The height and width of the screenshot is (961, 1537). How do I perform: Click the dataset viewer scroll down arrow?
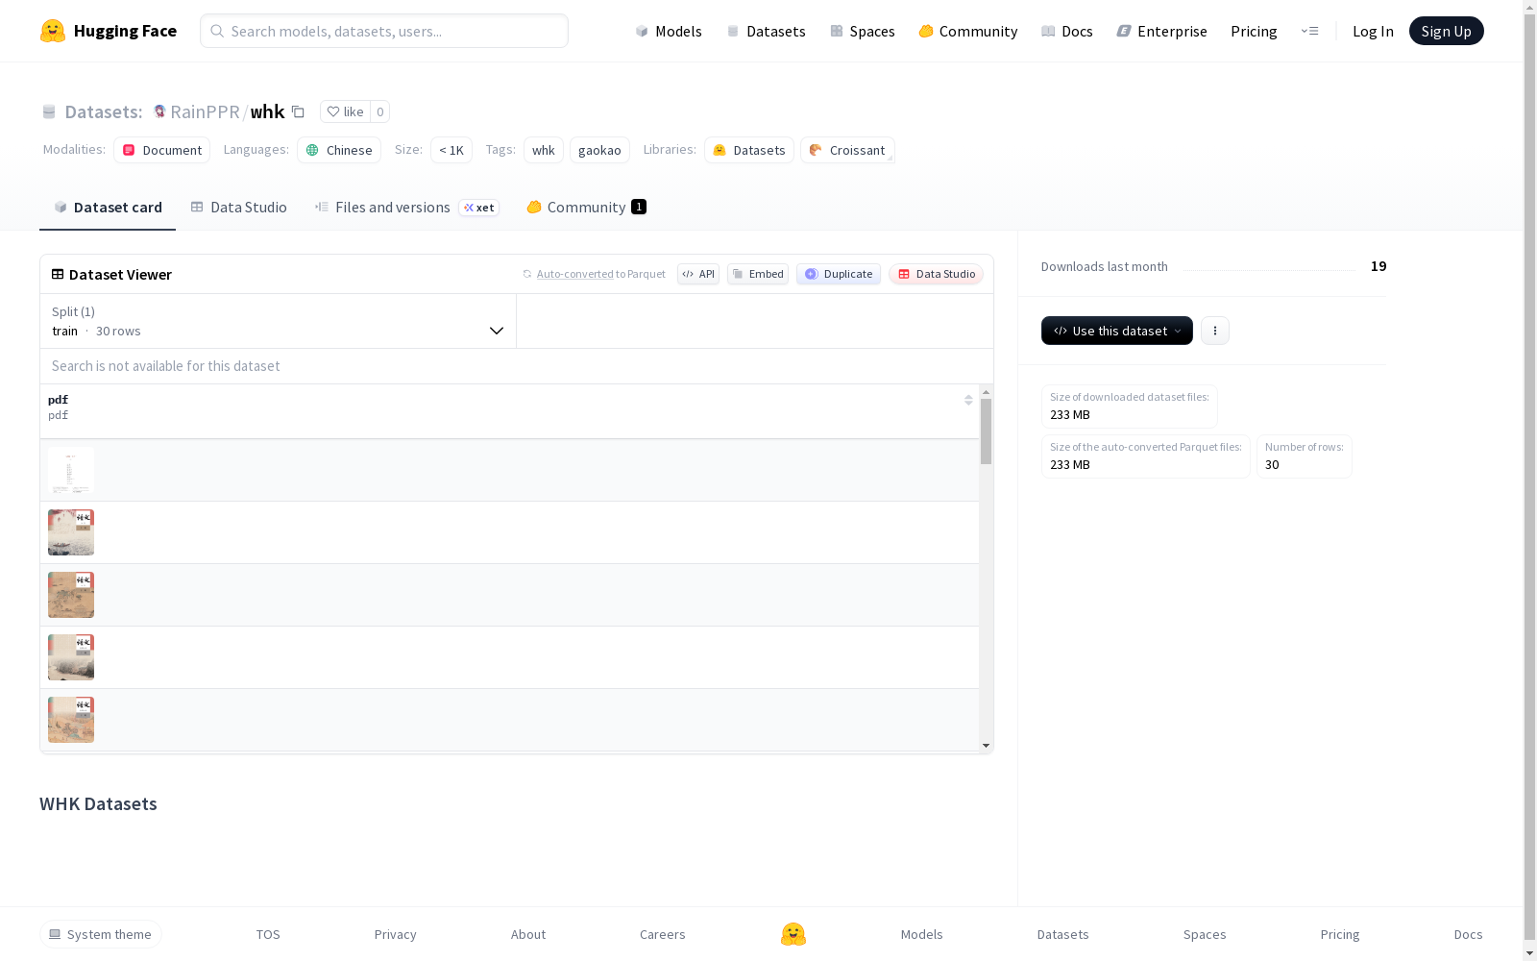[986, 746]
